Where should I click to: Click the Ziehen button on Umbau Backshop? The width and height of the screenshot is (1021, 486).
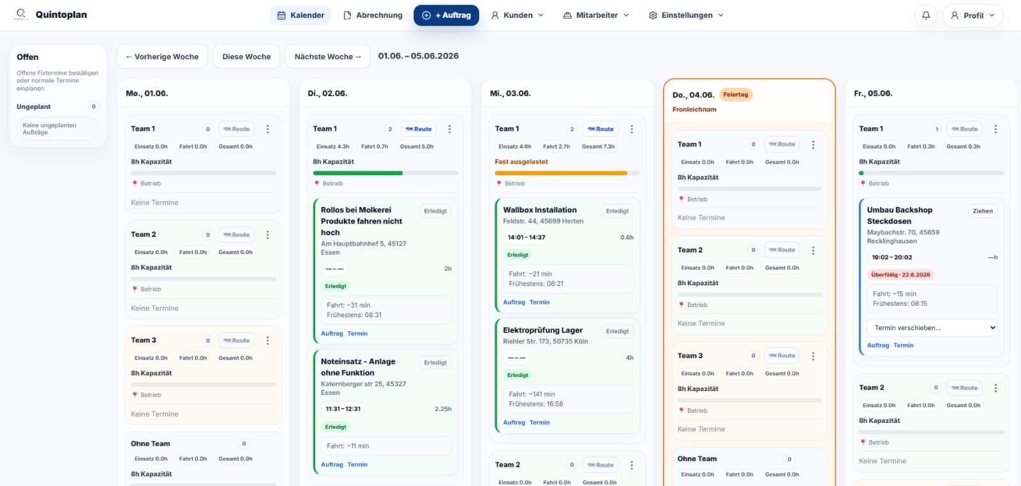[983, 211]
